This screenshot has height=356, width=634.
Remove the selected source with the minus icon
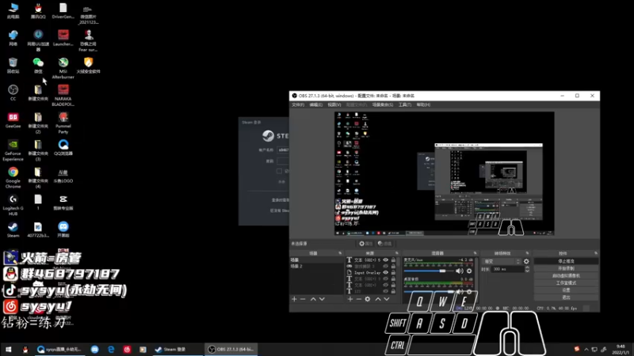click(359, 299)
